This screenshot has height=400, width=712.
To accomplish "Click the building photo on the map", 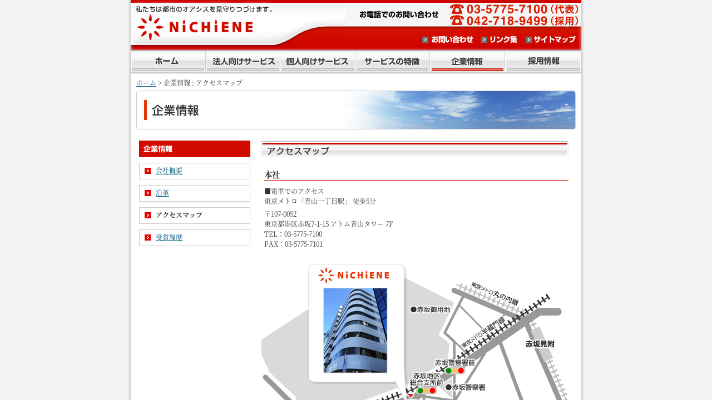I will pos(355,330).
